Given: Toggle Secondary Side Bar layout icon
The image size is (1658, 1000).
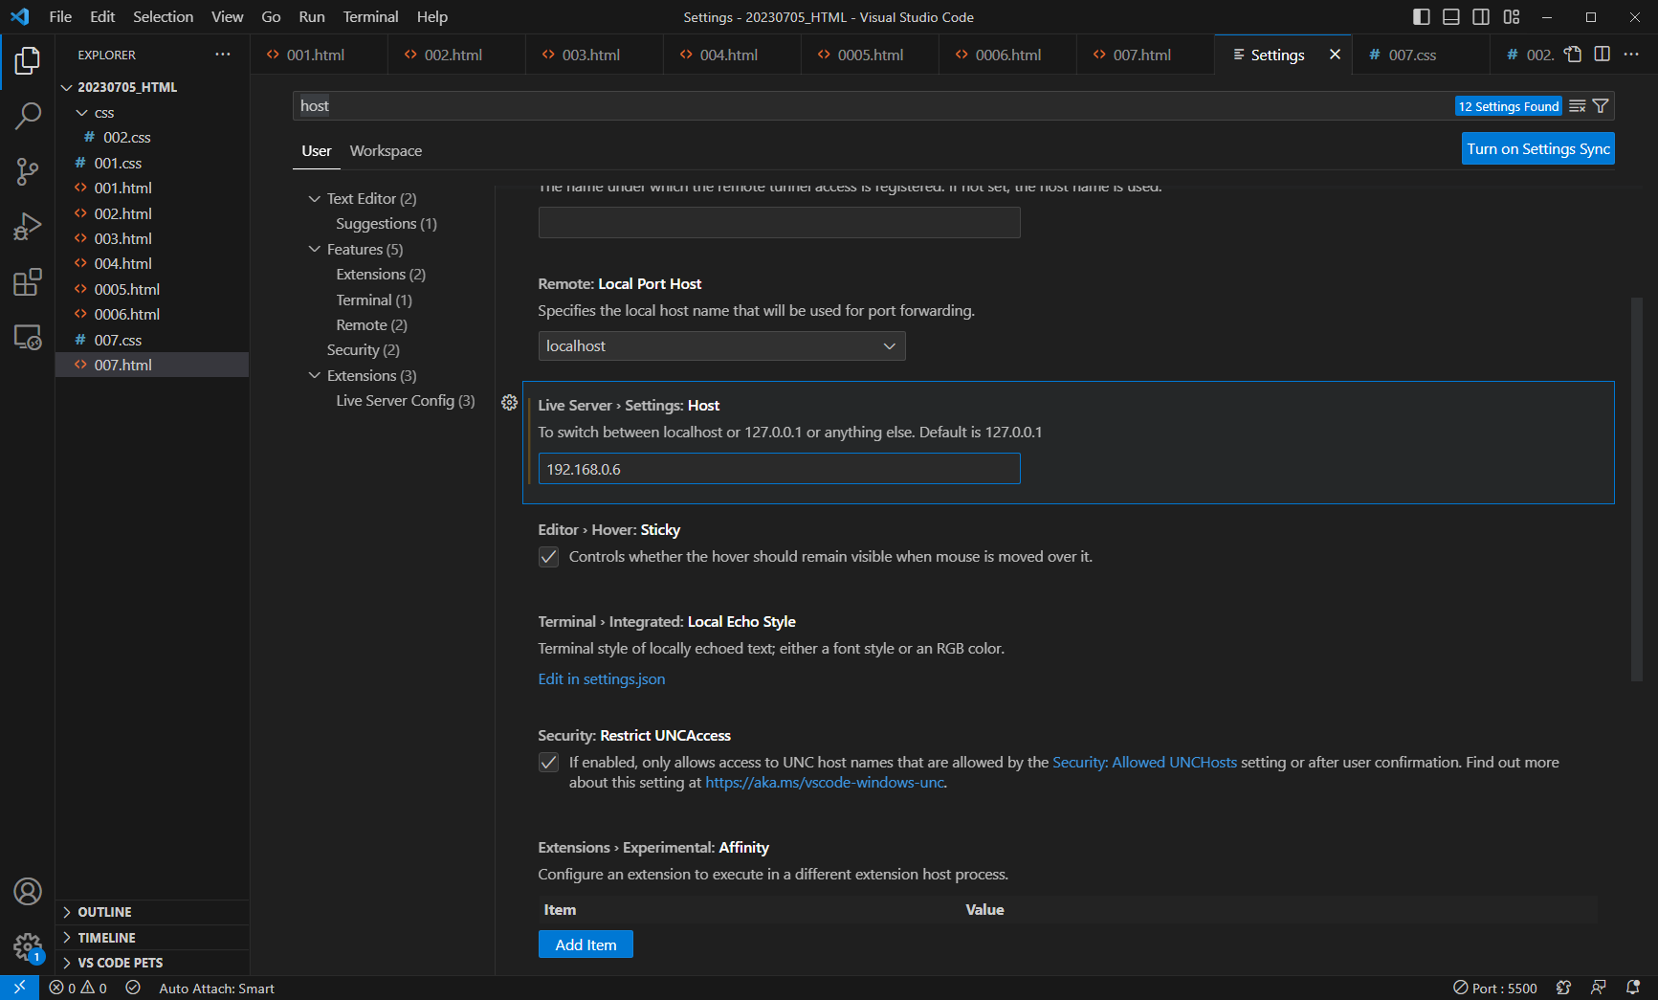Looking at the screenshot, I should pyautogui.click(x=1481, y=17).
